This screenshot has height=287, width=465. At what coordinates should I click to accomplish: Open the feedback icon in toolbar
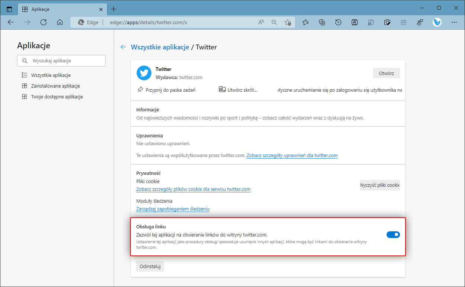(420, 22)
